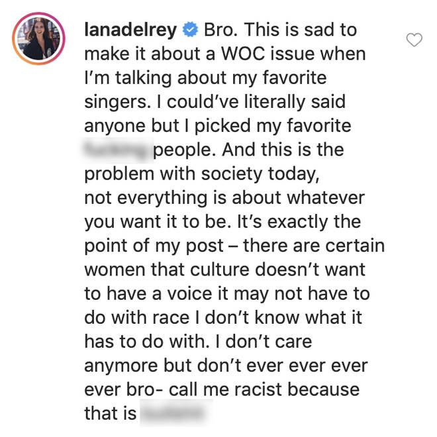The width and height of the screenshot is (437, 437).
Task: Open the commenter's profile picture
Action: (x=38, y=38)
